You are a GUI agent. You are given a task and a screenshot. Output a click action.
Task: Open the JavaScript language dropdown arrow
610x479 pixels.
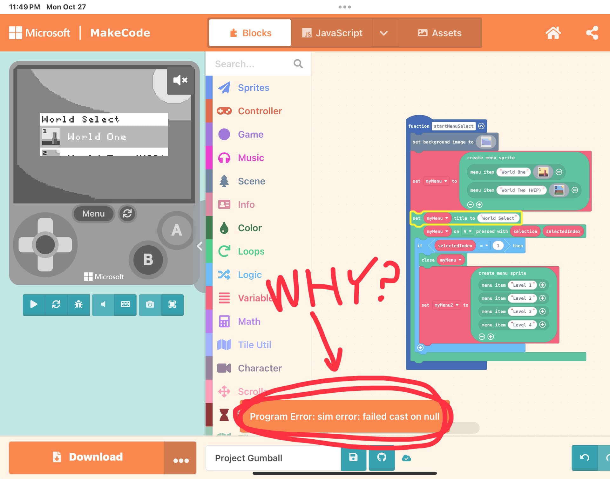pyautogui.click(x=384, y=33)
